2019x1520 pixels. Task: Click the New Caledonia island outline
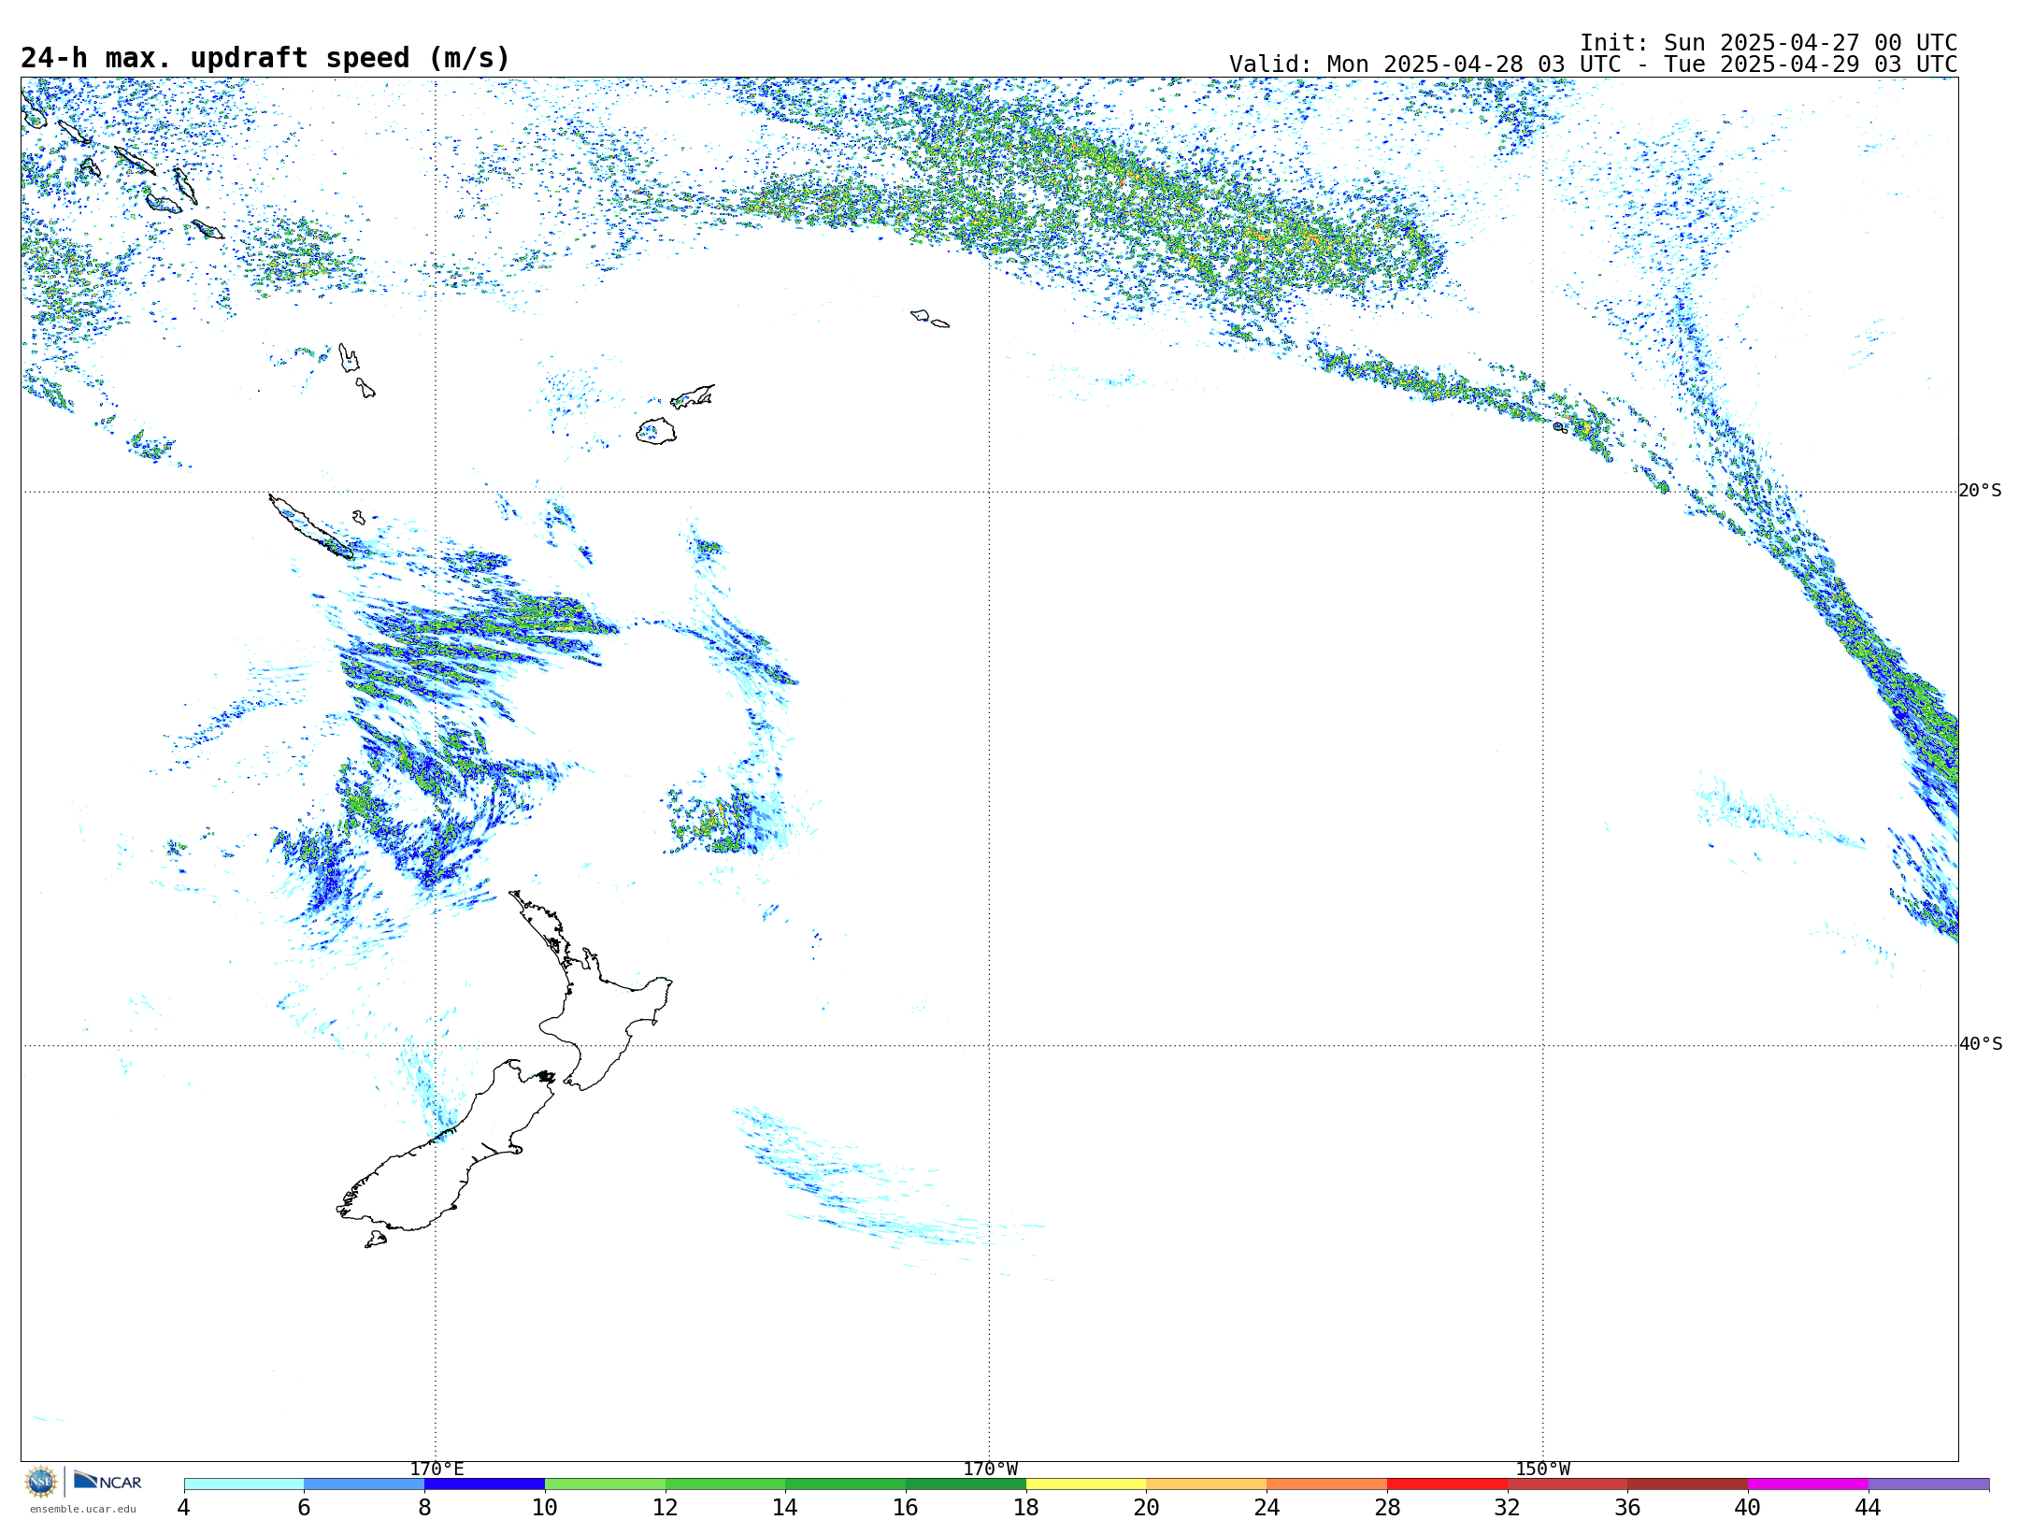point(311,528)
